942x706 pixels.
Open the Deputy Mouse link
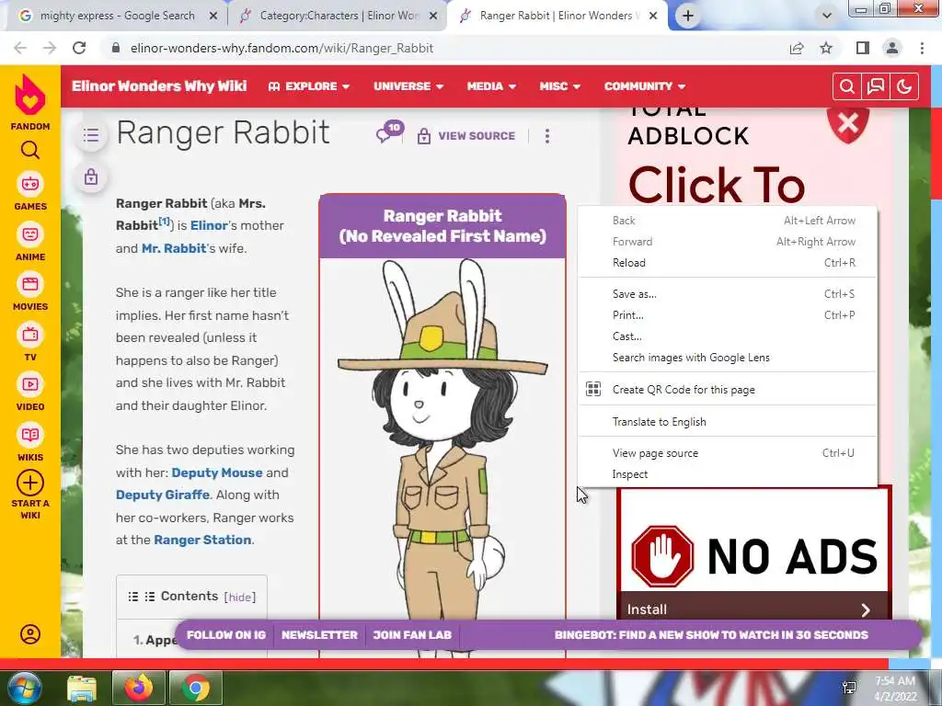[x=217, y=473]
